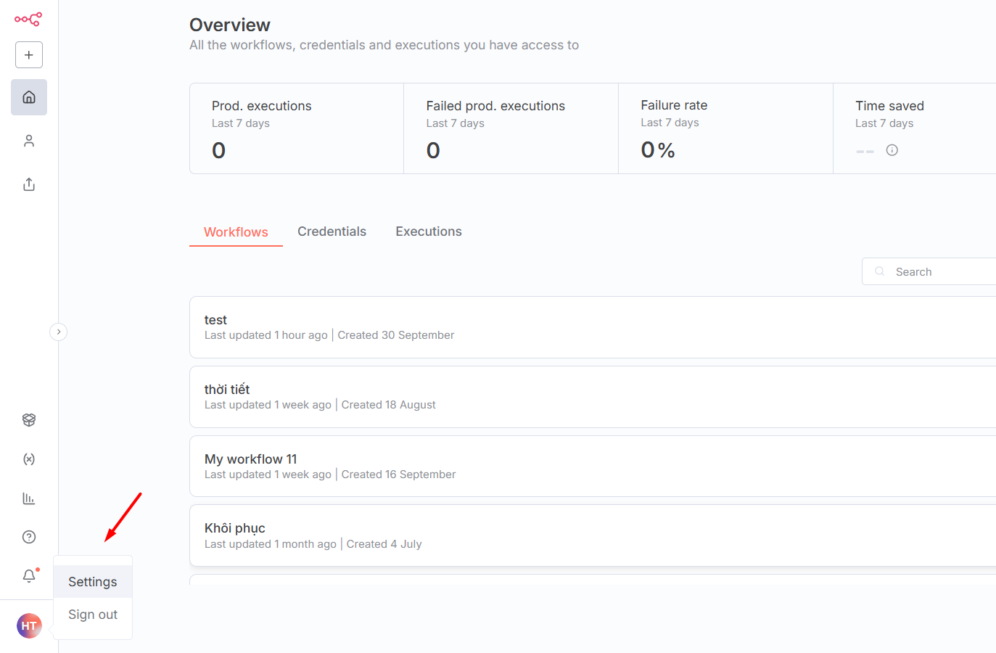Viewport: 996px width, 653px height.
Task: Select Settings from the user menu
Action: [93, 582]
